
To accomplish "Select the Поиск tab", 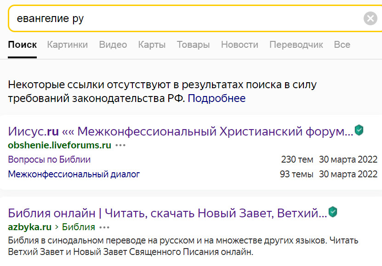I will (x=23, y=45).
